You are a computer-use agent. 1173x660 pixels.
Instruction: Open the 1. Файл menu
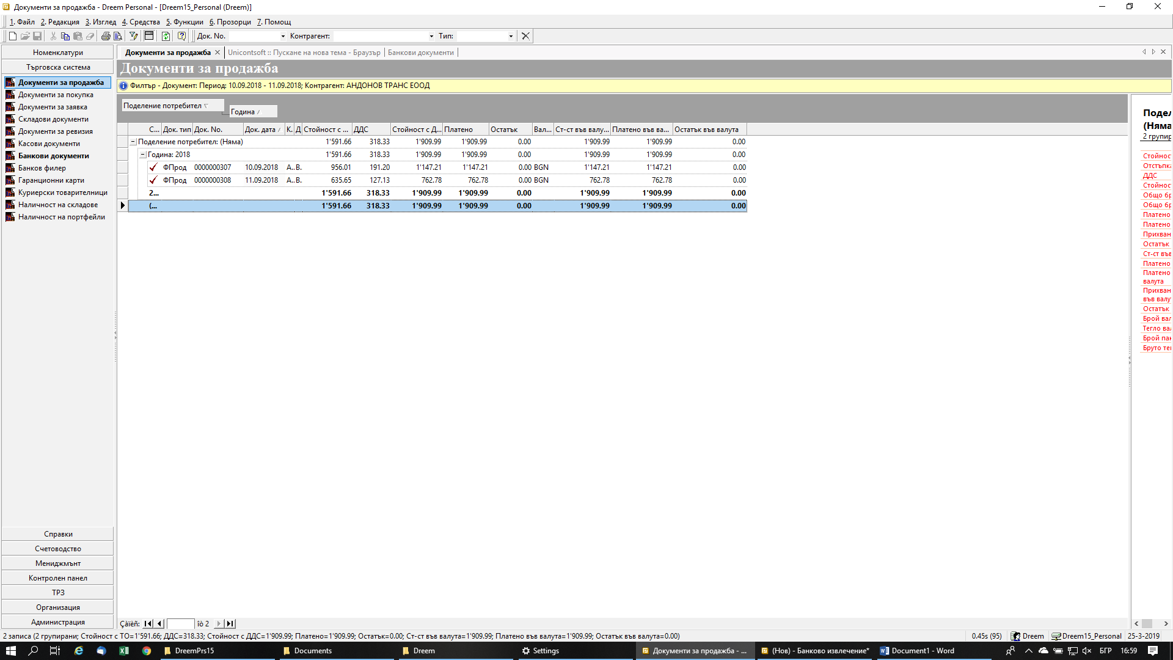click(22, 22)
